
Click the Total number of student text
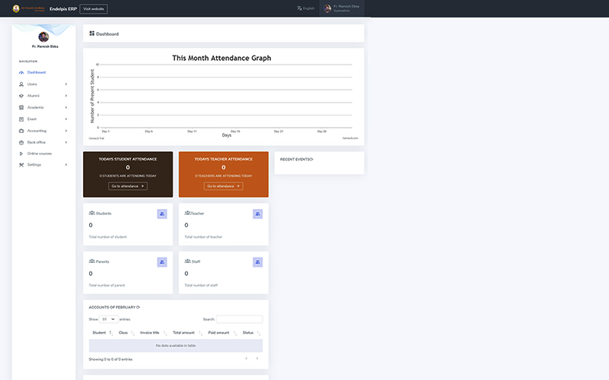point(107,237)
